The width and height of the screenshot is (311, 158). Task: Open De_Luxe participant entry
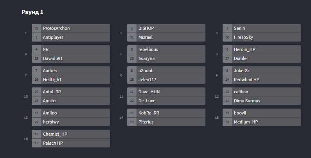pyautogui.click(x=166, y=101)
